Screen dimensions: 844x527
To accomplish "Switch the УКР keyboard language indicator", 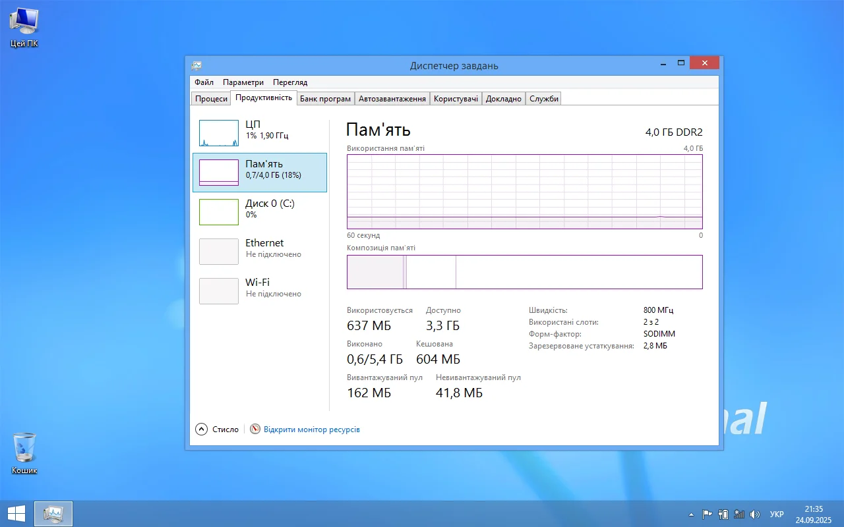I will [x=777, y=514].
